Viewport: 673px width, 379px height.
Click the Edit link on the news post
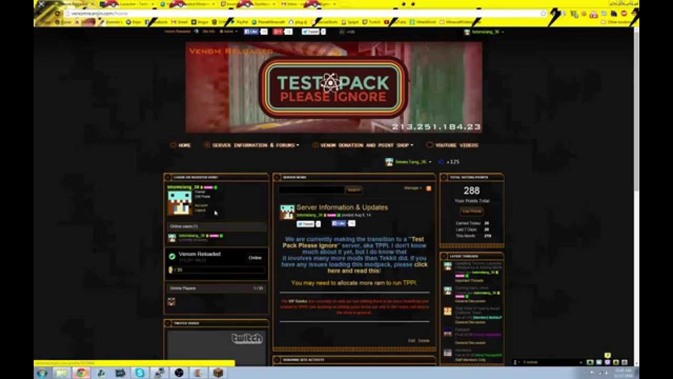412,341
